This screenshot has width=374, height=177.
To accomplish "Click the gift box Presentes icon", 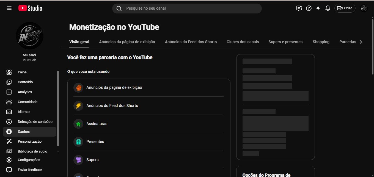I will 78,142.
